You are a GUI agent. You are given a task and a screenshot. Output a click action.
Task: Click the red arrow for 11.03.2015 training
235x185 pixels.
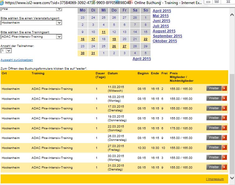(x=224, y=88)
